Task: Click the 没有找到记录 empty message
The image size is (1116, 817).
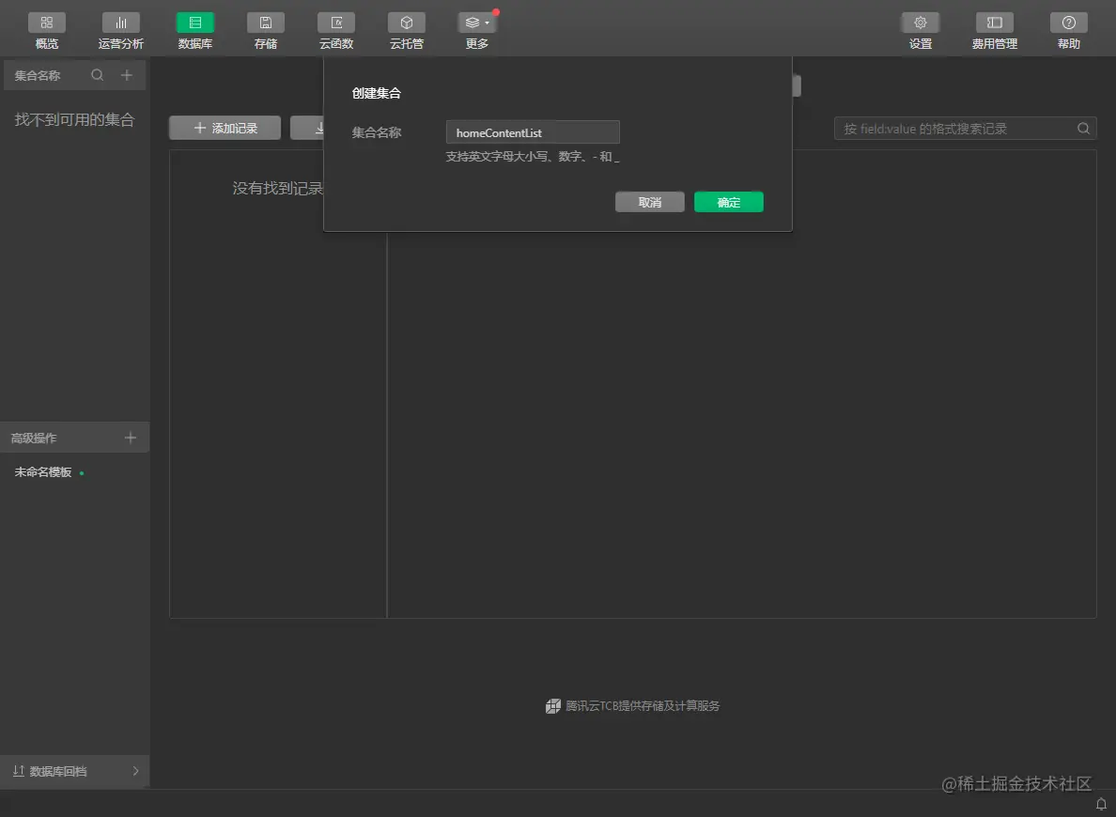Action: tap(277, 188)
